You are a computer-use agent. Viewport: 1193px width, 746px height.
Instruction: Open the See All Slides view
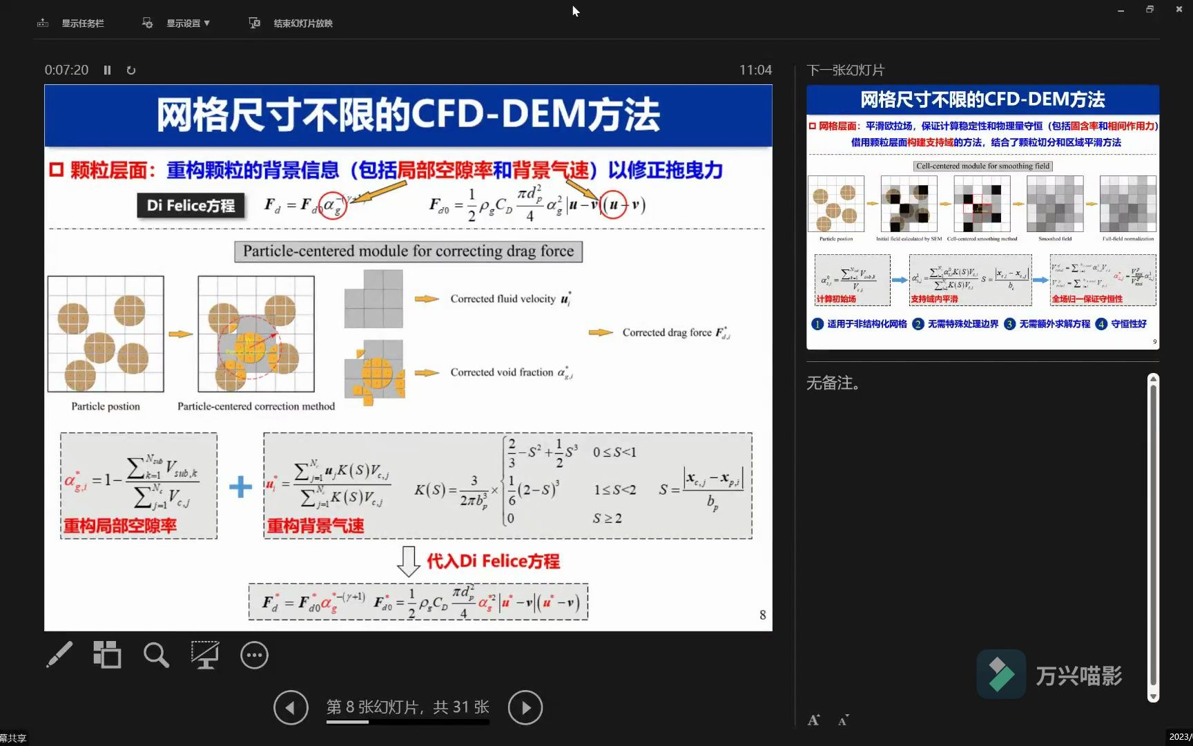107,655
